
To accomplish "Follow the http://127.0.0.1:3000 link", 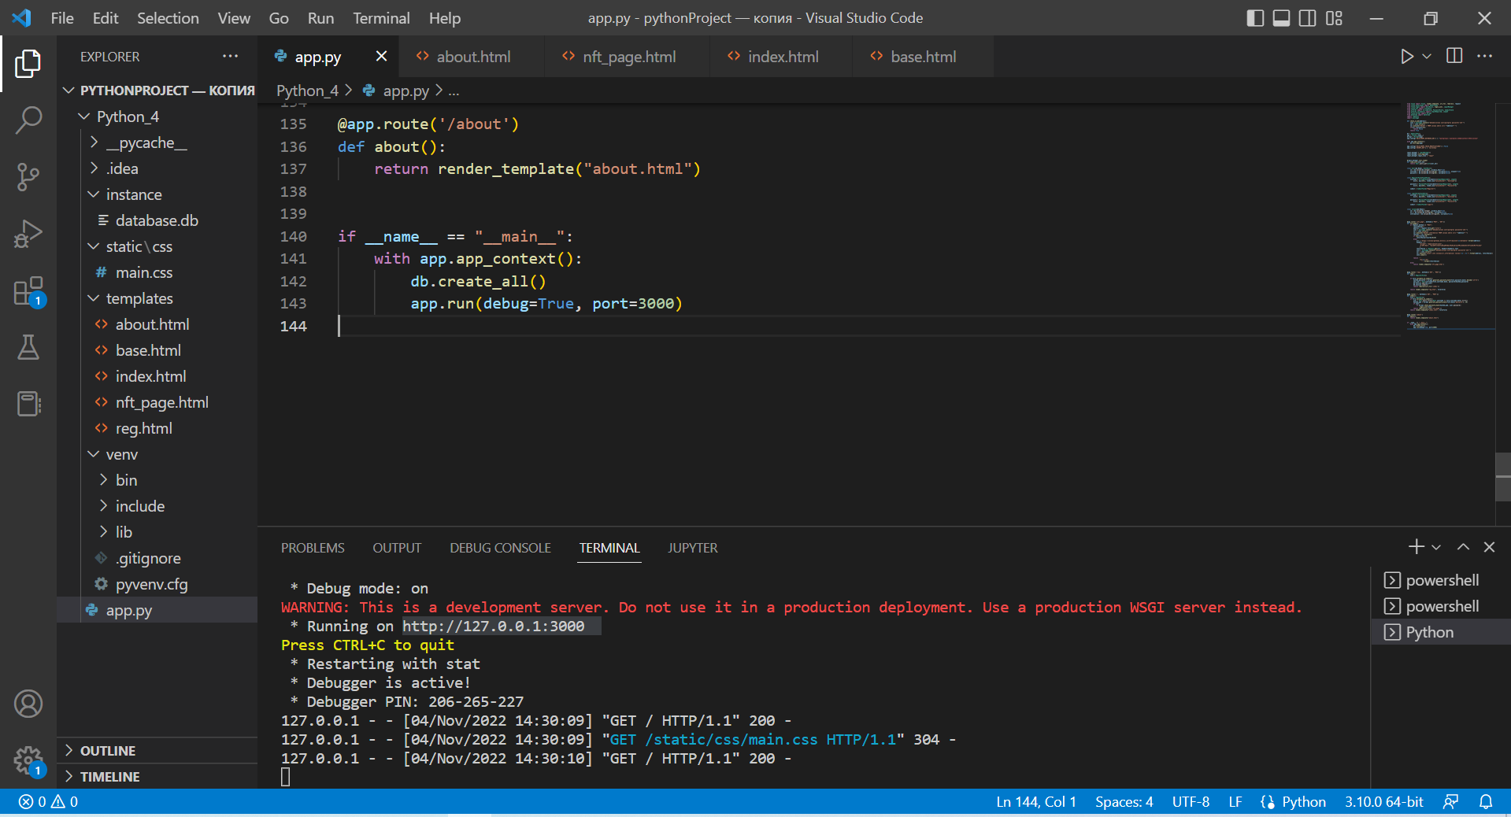I will [x=494, y=626].
